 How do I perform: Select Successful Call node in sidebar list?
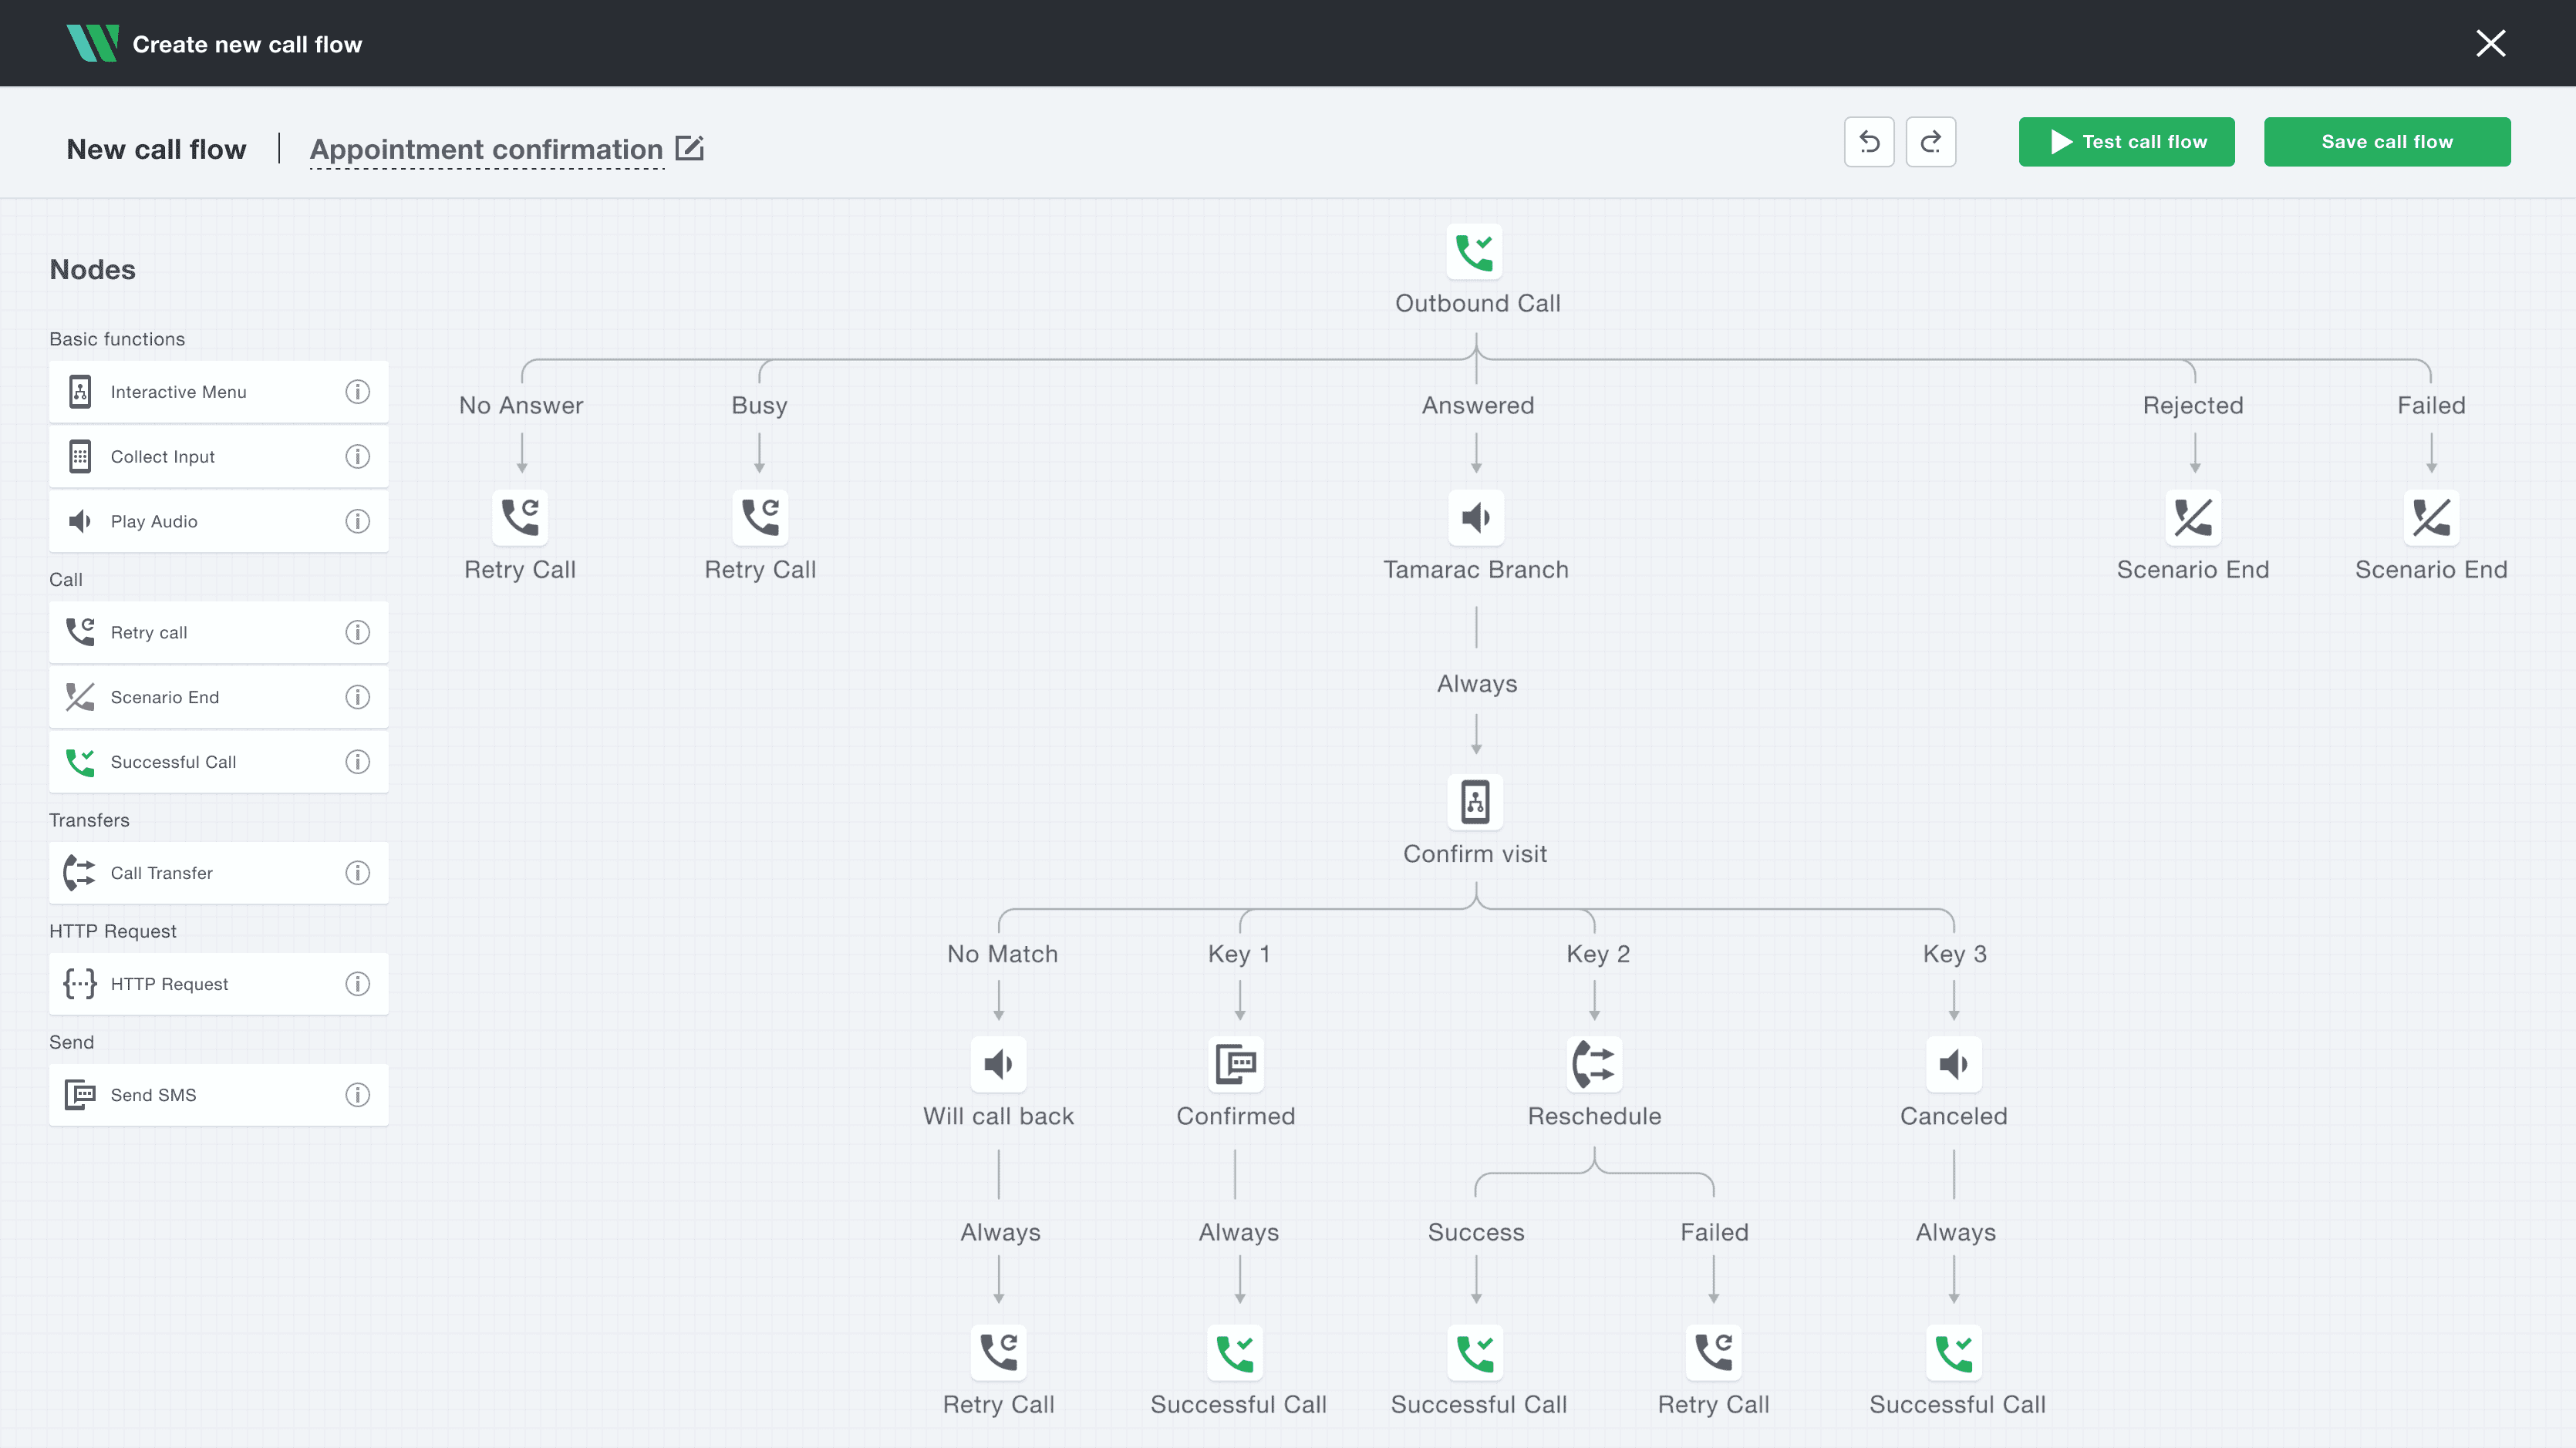click(218, 762)
